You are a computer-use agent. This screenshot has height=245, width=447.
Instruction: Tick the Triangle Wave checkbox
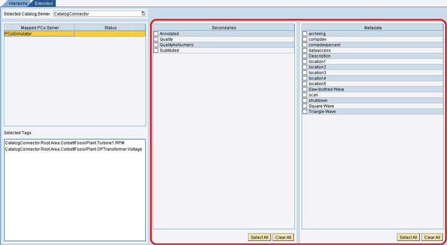click(x=305, y=112)
